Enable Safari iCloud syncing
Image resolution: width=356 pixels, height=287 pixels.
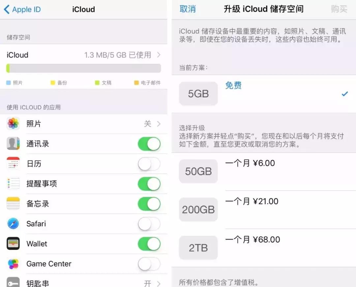(149, 224)
